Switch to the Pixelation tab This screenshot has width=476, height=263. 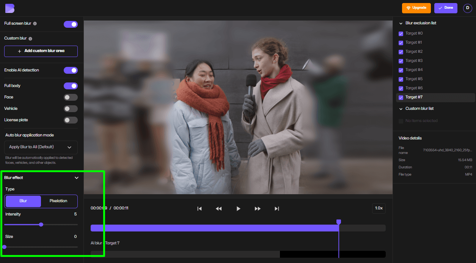59,201
